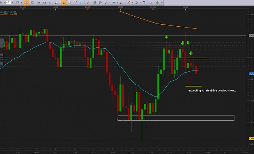Toggle the highlighted hourglass toolbar button

click(x=64, y=2)
